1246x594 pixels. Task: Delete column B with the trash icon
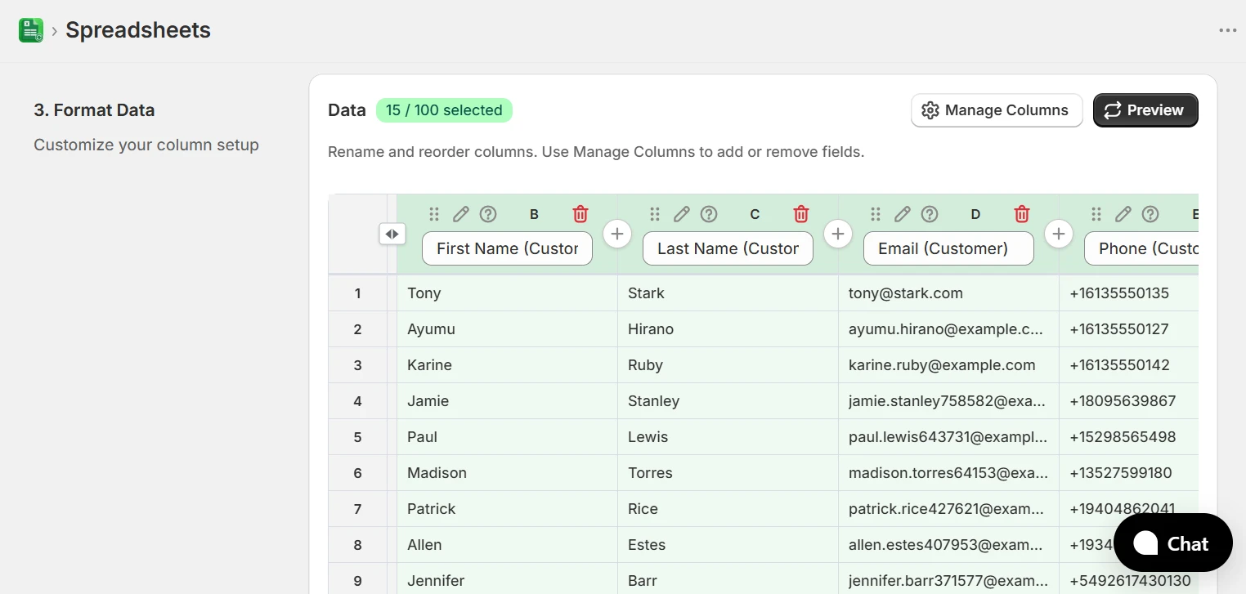click(580, 214)
